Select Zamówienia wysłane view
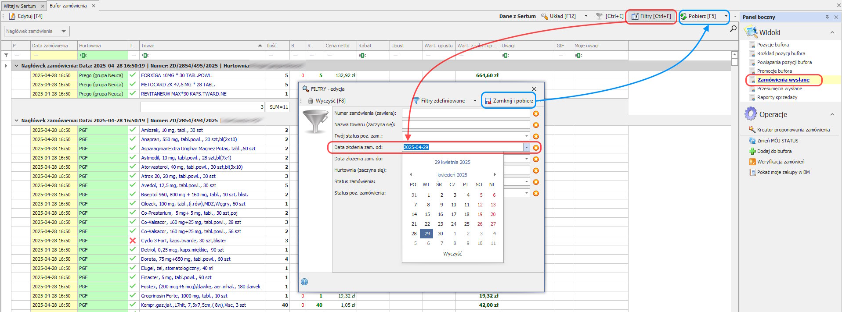 [783, 80]
